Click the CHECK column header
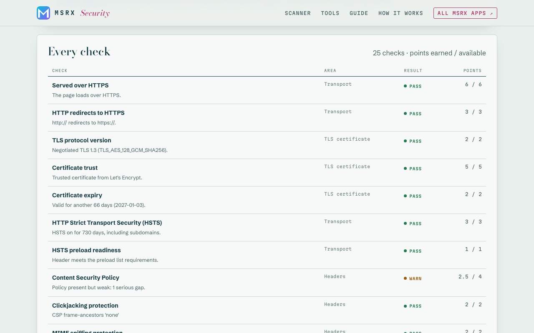 click(x=60, y=71)
